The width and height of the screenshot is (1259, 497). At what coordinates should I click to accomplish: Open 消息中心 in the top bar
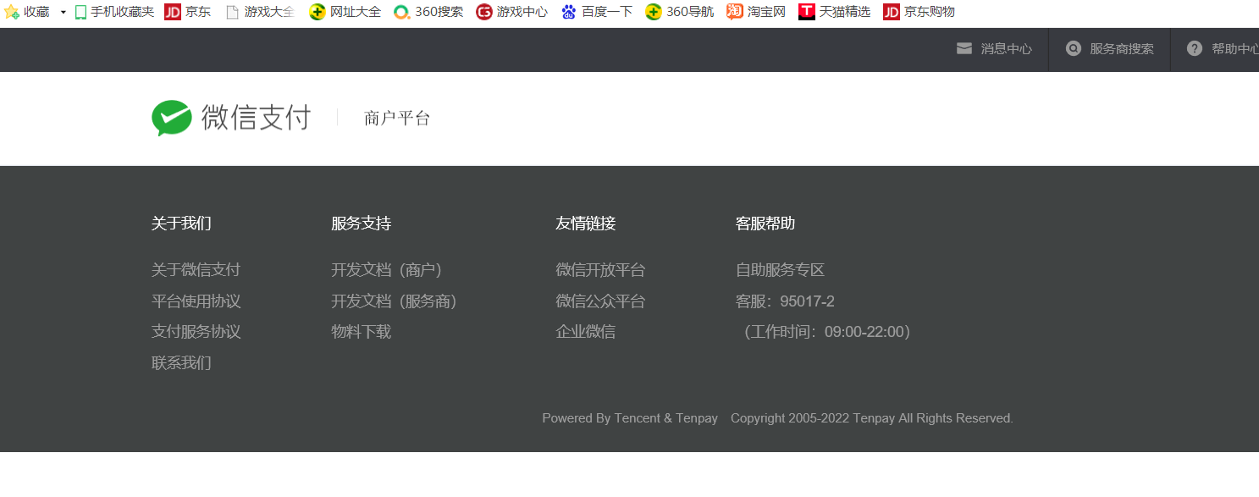coord(1007,49)
